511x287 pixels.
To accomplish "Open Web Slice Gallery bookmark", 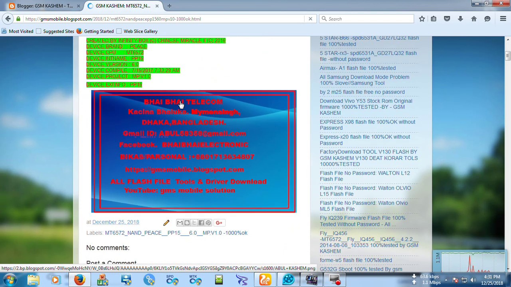I will point(137,31).
